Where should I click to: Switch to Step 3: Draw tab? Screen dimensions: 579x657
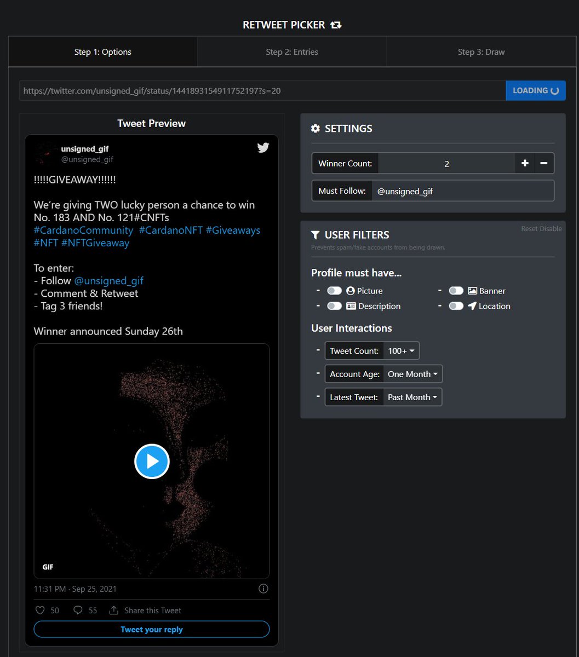[481, 52]
